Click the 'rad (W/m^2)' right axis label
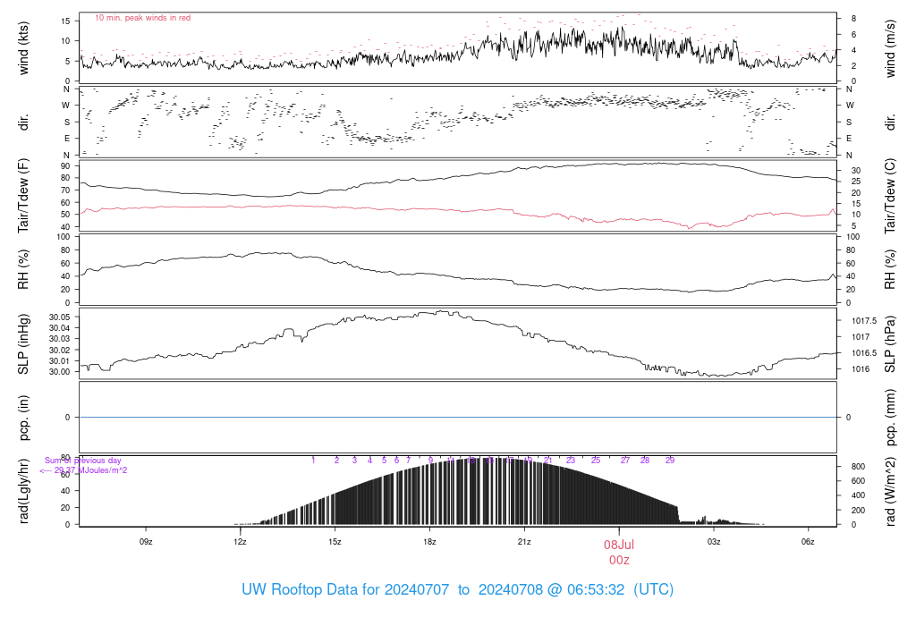Screen dimensions: 916x626 coord(890,492)
